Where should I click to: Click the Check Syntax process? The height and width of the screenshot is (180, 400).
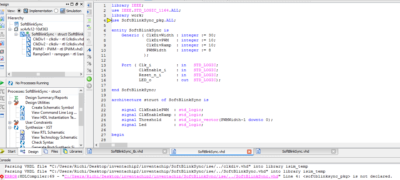[43, 142]
